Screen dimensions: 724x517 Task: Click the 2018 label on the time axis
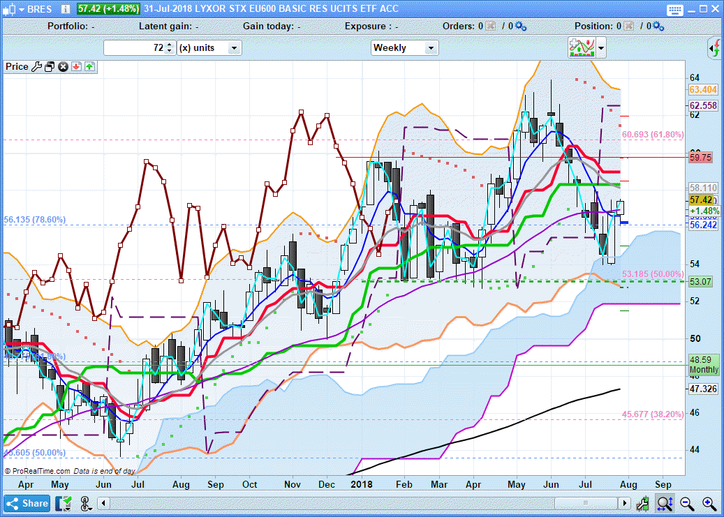pos(362,485)
